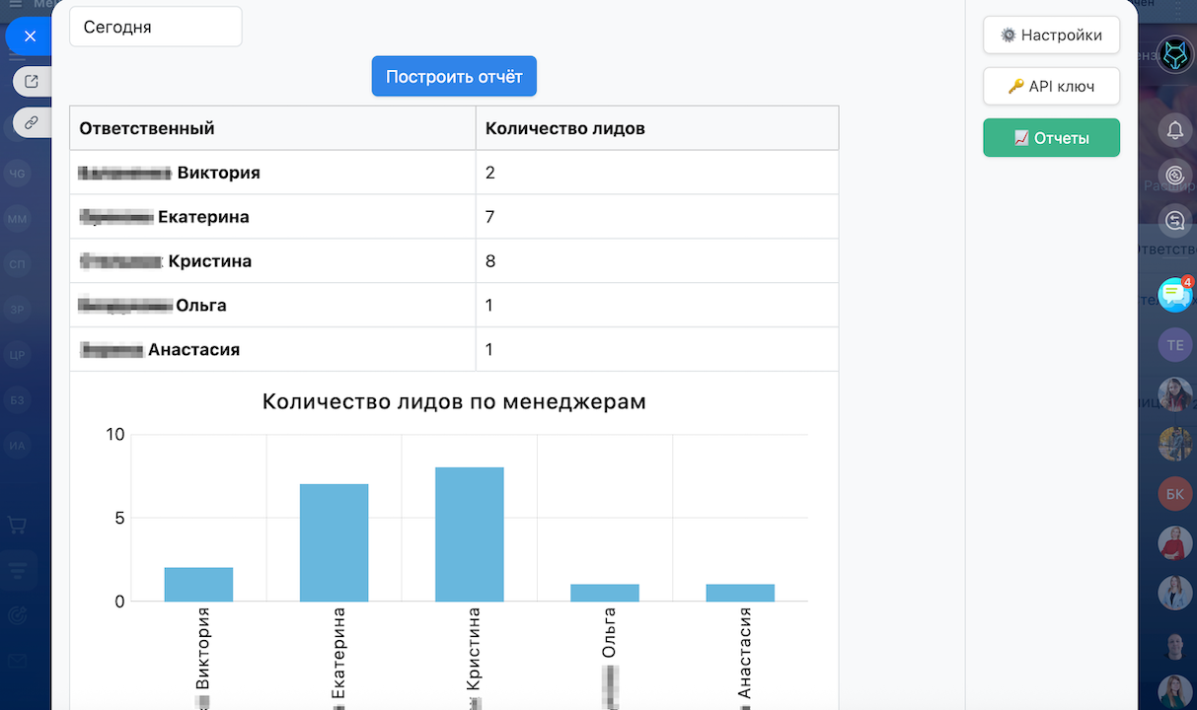The width and height of the screenshot is (1197, 710).
Task: Click Построить отчёт button
Action: pos(454,77)
